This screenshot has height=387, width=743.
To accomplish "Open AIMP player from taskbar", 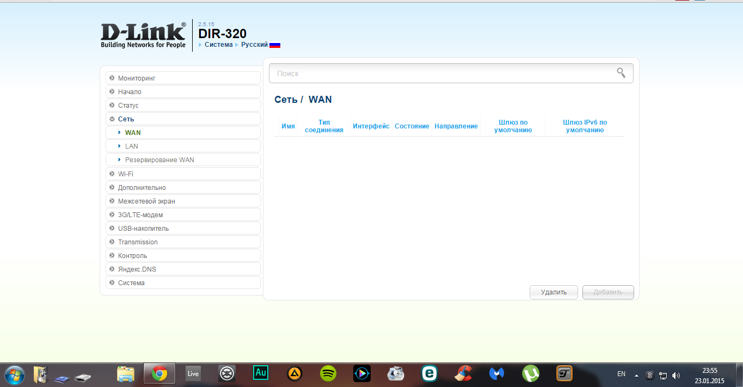I will pos(294,373).
